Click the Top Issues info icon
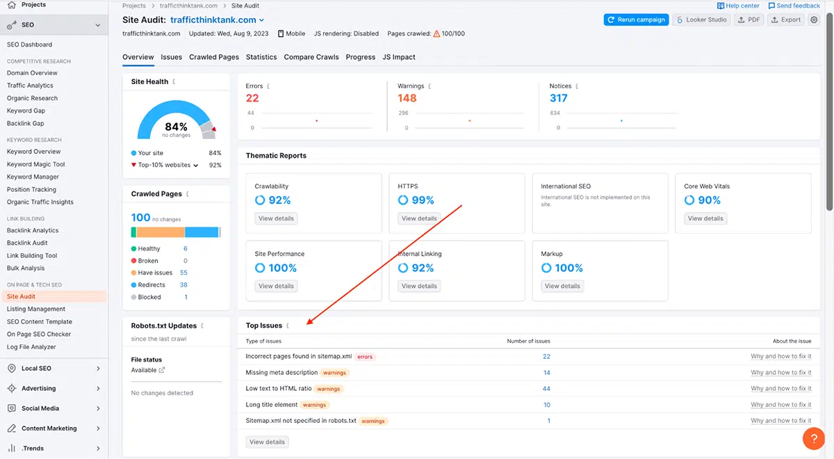 click(288, 325)
